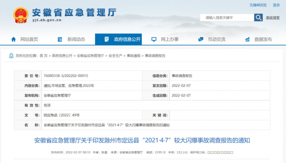Click the national emblem logo

pyautogui.click(x=21, y=15)
